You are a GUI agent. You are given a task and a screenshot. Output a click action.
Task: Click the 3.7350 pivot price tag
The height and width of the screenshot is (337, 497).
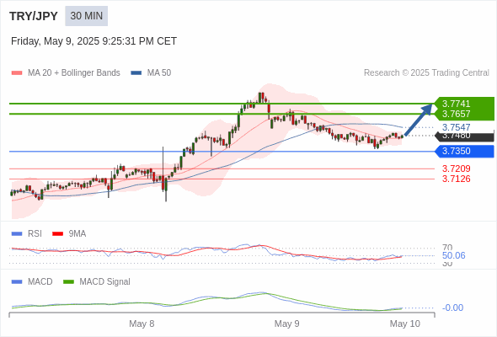[464, 151]
